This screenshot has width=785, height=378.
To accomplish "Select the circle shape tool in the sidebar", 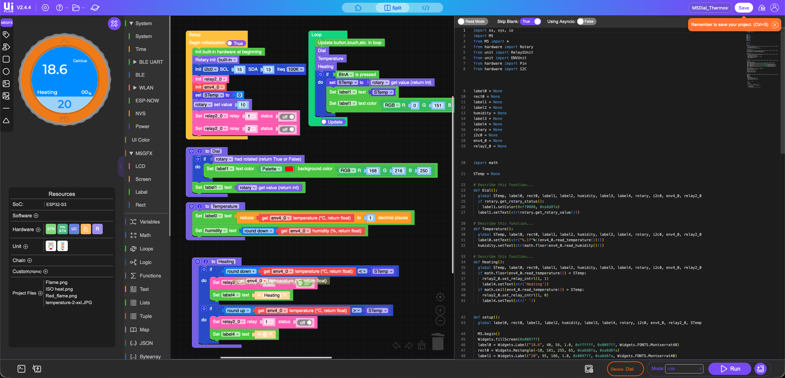I will click(6, 71).
